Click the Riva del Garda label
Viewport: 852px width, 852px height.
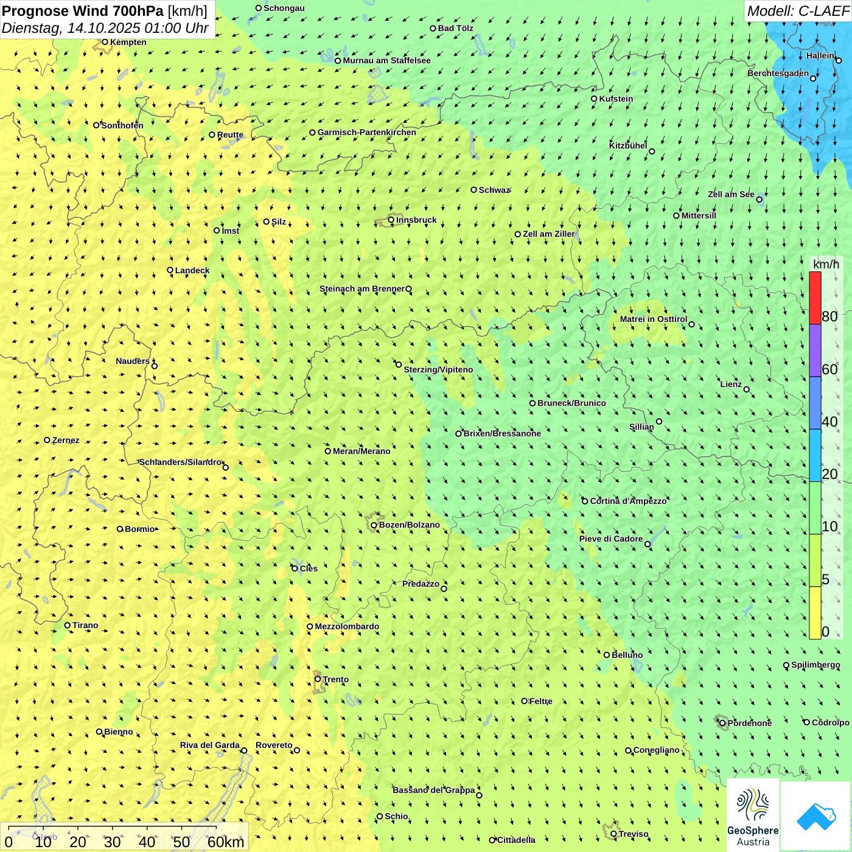[x=209, y=745]
